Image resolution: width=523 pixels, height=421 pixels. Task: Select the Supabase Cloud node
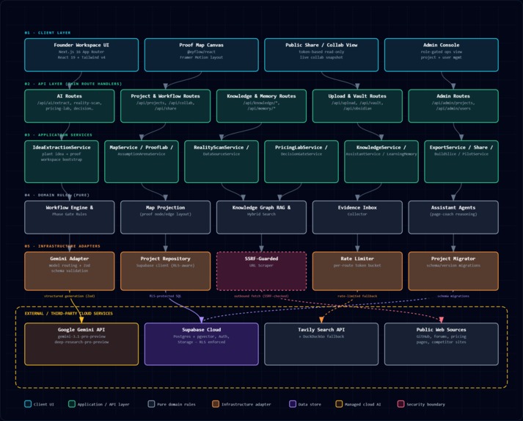click(202, 344)
